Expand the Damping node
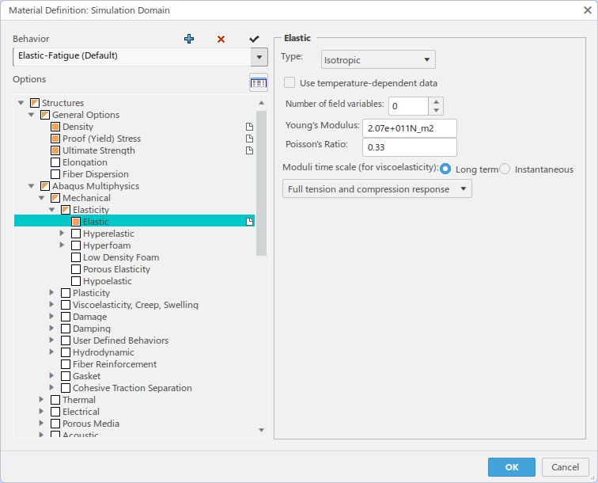Screen dimensions: 598x483 [52, 328]
